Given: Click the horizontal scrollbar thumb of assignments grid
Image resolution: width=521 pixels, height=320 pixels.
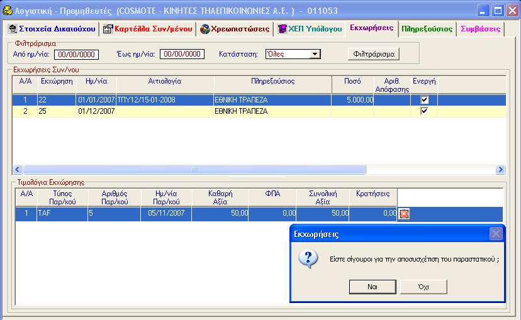Looking at the screenshot, I should 194,169.
